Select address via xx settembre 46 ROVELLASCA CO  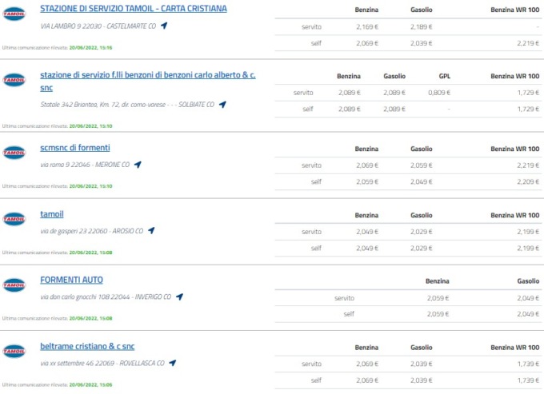pyautogui.click(x=102, y=363)
